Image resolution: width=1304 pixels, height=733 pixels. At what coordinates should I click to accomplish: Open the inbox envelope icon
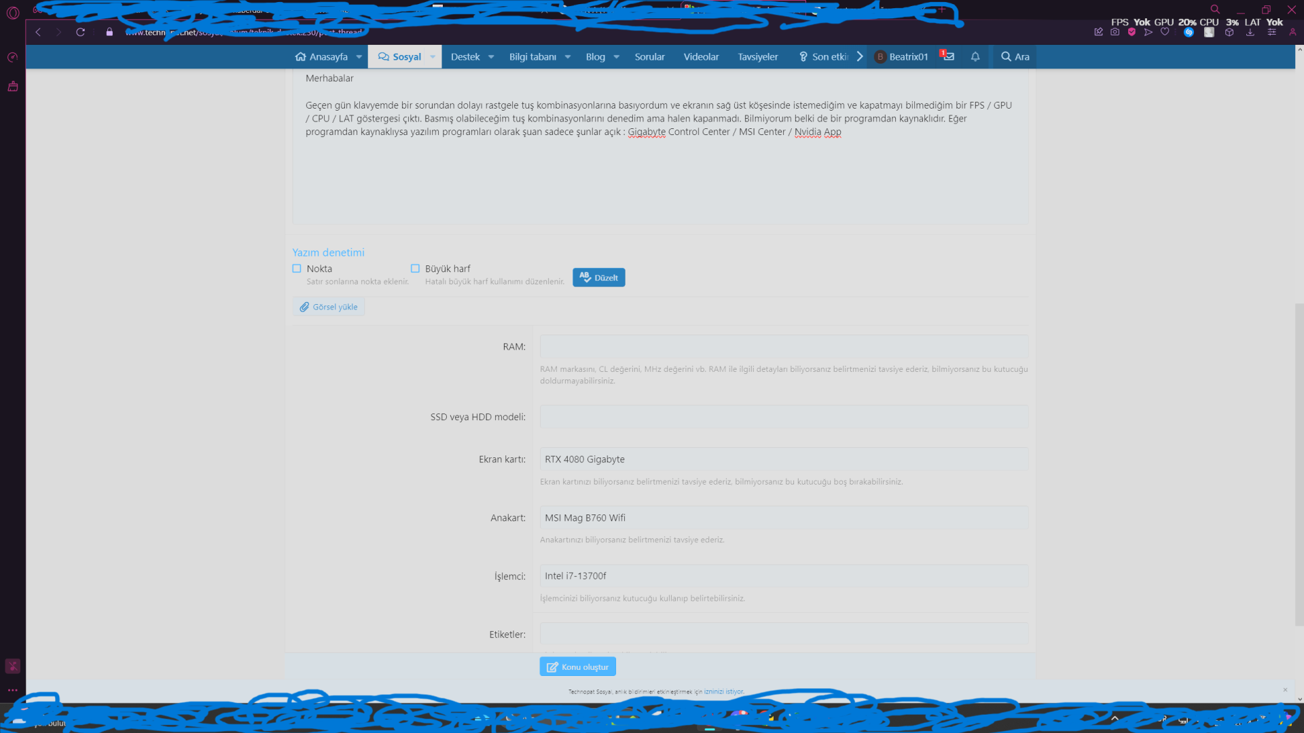tap(949, 57)
